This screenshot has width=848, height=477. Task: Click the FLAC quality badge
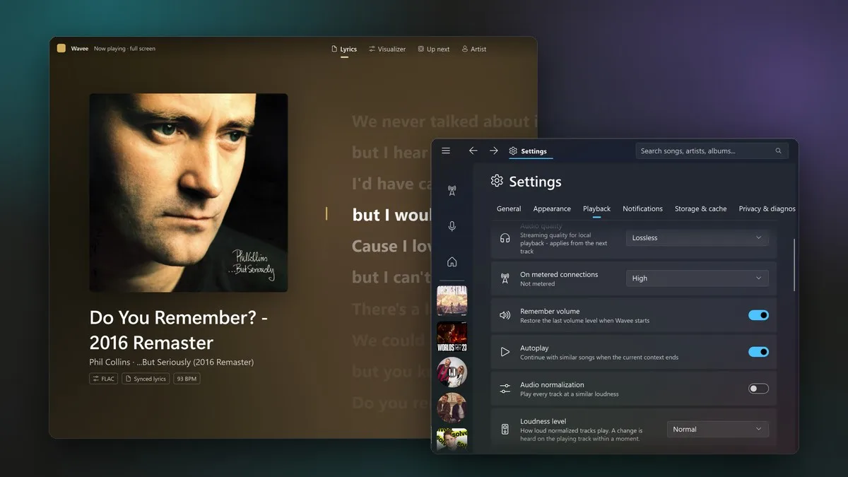tap(104, 379)
